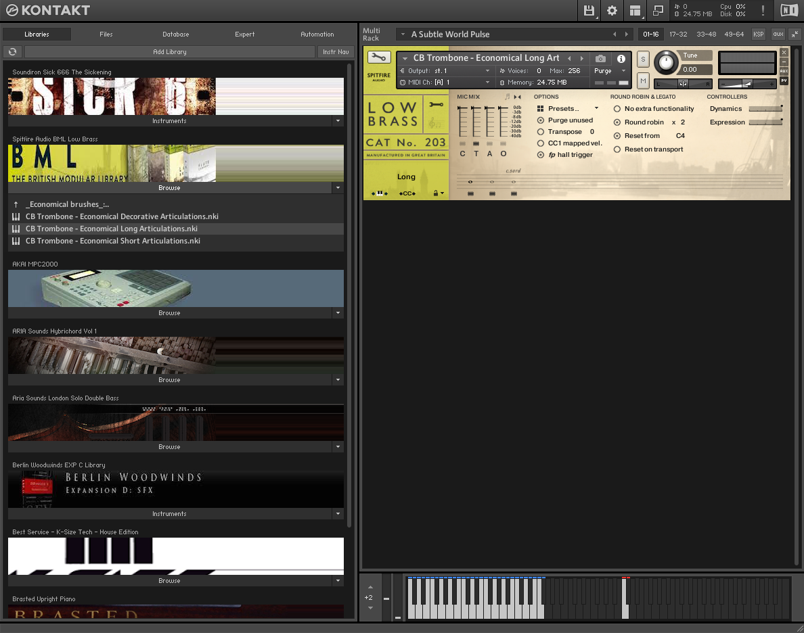The height and width of the screenshot is (633, 804).
Task: Toggle fp hall trigger option
Action: pyautogui.click(x=541, y=155)
